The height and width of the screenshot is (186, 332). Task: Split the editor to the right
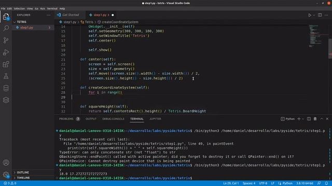(x=320, y=15)
